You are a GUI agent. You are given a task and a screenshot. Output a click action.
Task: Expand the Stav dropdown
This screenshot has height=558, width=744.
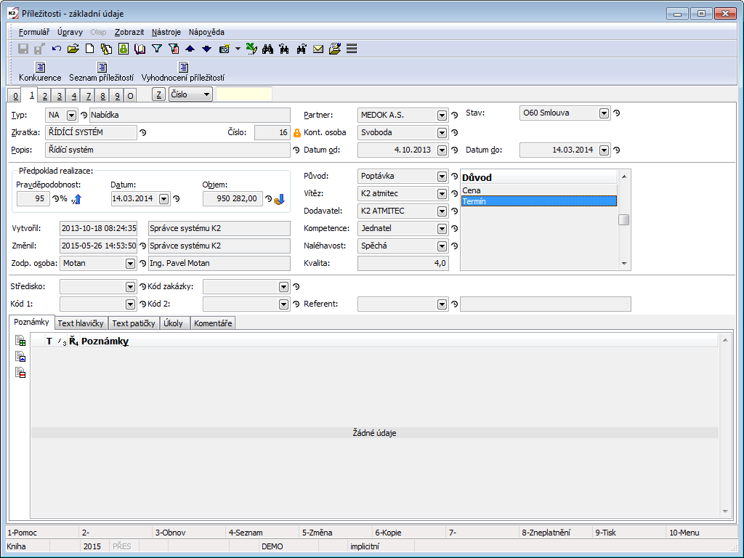click(x=604, y=113)
